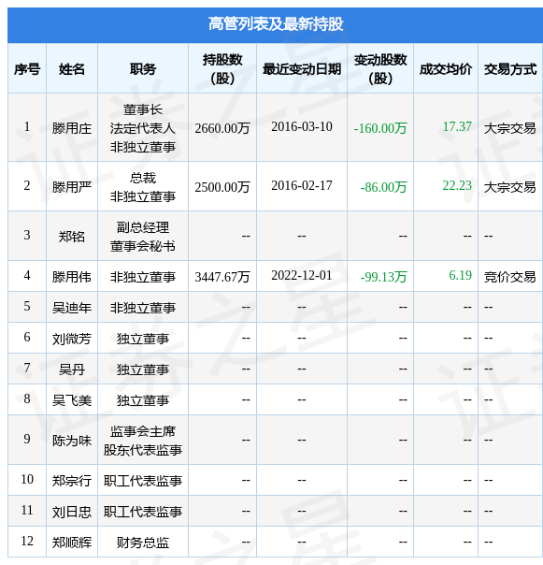543x565 pixels.
Task: Click the 高管列表及最新持股 title banner
Action: click(x=276, y=24)
